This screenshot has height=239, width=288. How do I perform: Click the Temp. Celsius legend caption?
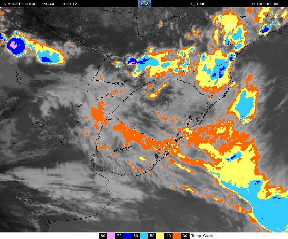[x=204, y=236]
